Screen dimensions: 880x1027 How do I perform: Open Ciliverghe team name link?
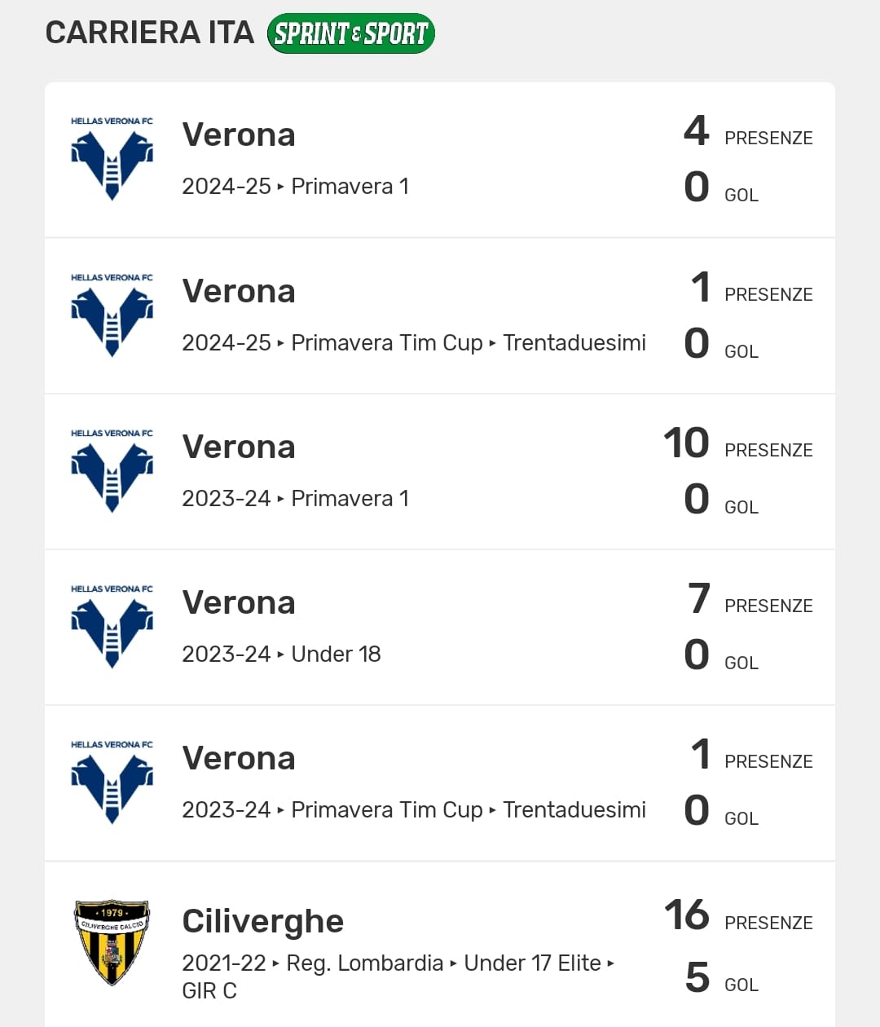262,922
